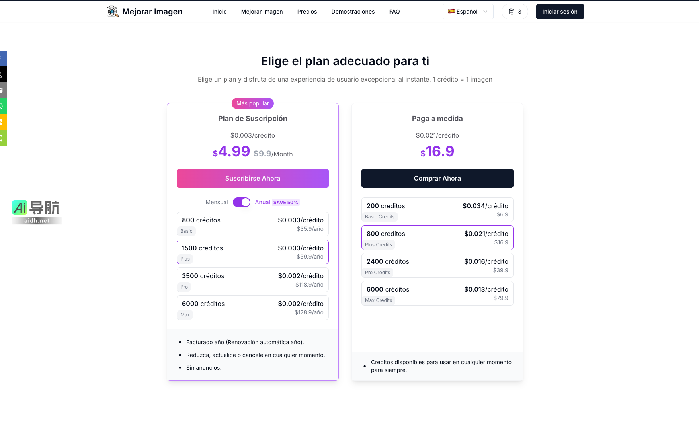
Task: Share via the black X (Twitter) button
Action: tap(3, 74)
